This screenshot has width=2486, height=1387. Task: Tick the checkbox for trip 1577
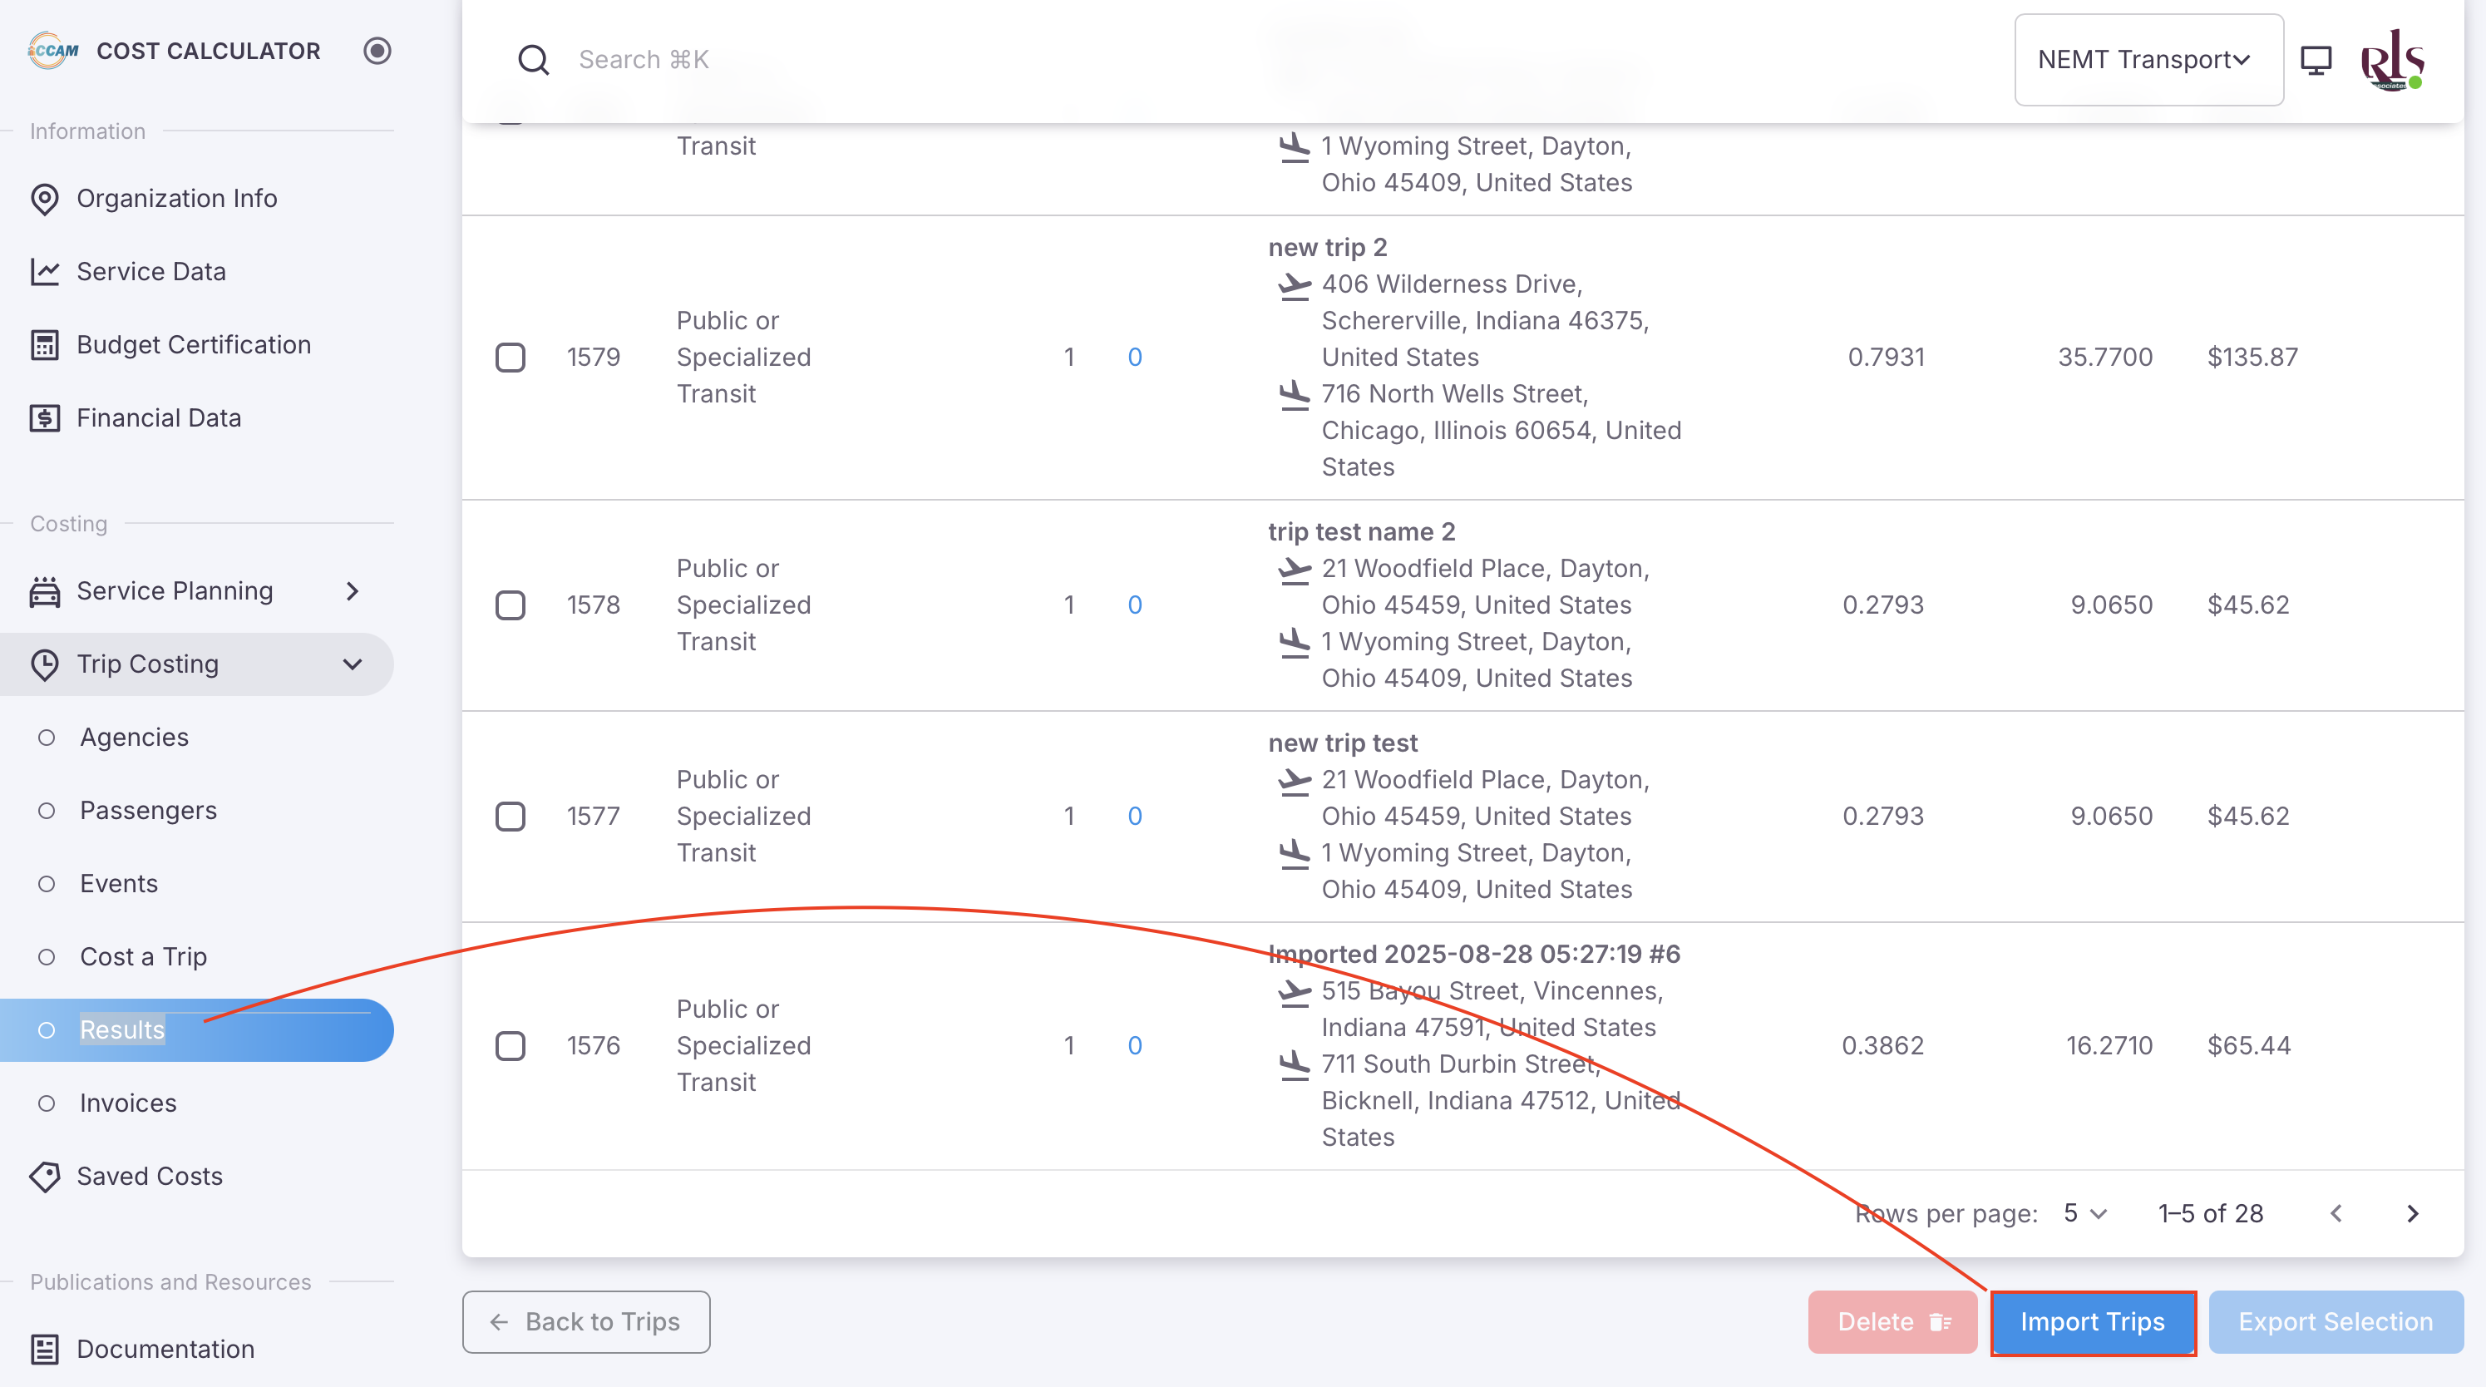(511, 817)
